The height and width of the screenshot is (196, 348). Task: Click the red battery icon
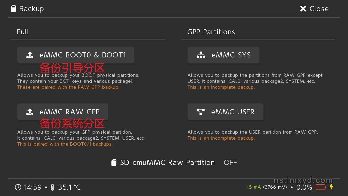[321, 187]
